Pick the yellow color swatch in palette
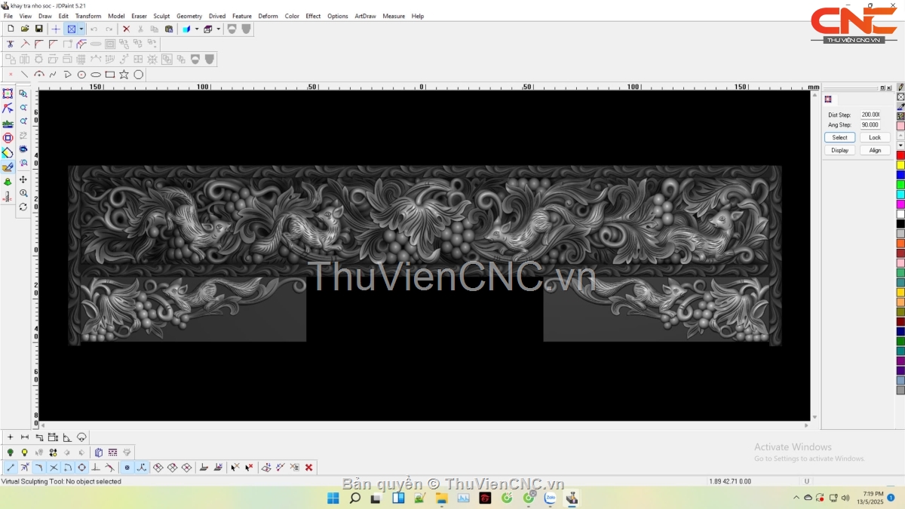 coord(900,165)
